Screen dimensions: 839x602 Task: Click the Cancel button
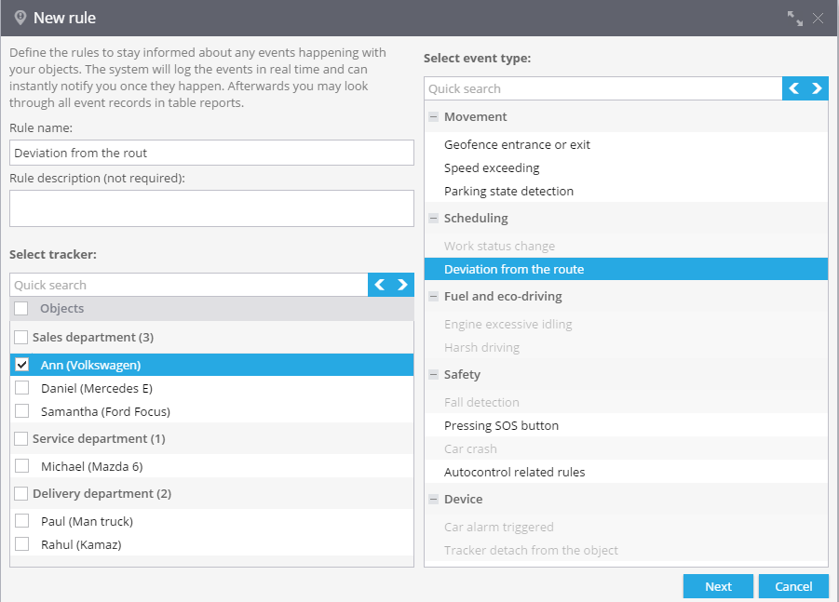point(793,586)
